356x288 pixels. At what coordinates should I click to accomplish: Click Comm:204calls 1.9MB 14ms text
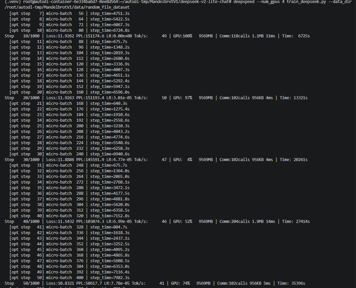click(247, 222)
